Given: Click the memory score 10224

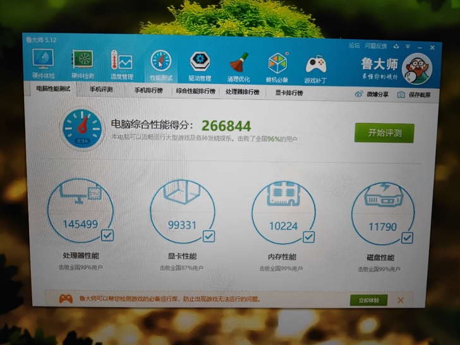Looking at the screenshot, I should coord(283,226).
